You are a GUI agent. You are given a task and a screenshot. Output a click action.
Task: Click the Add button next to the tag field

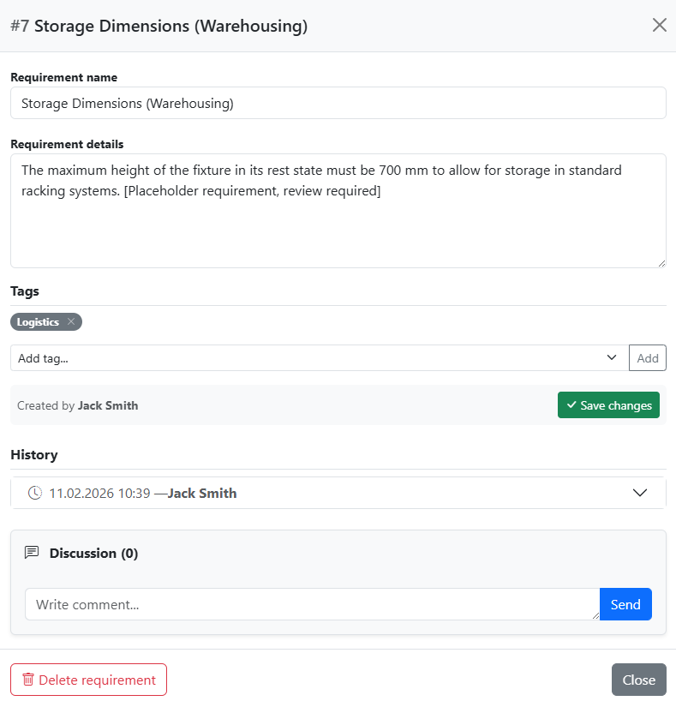tap(648, 357)
